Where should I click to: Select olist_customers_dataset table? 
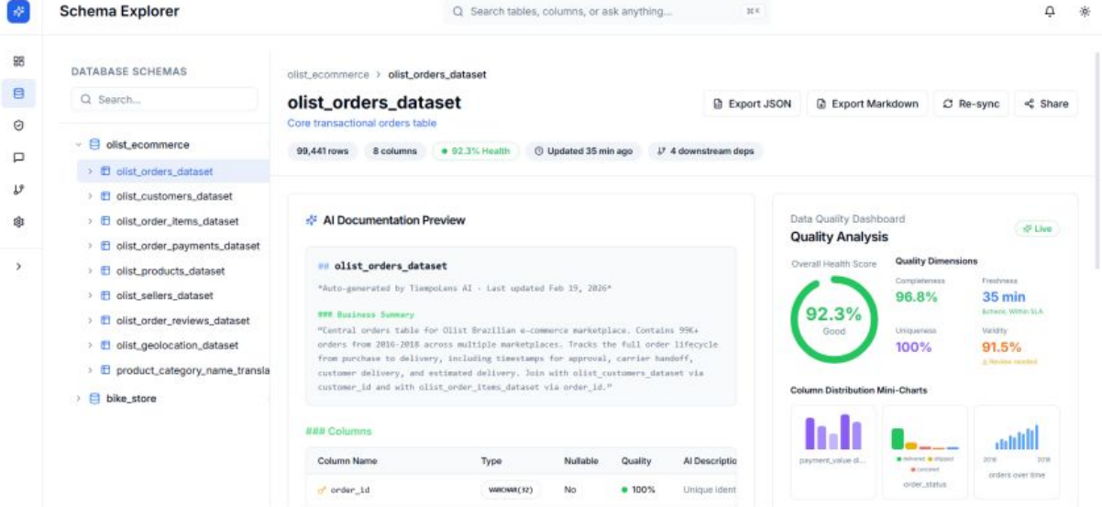pyautogui.click(x=174, y=196)
